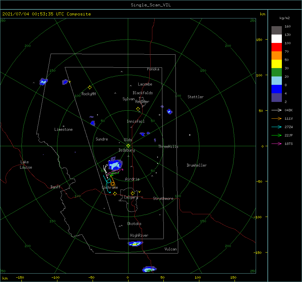Viewport: 302px width, 282px height.
Task: Click the yellow diamond marker near RedDeer
Action: [x=138, y=109]
